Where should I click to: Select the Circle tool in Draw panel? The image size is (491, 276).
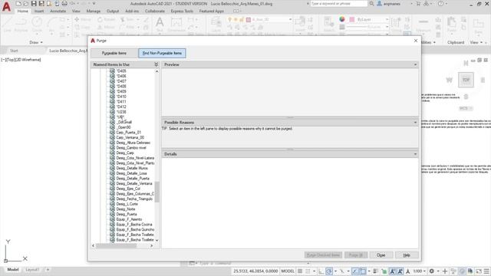(37, 24)
